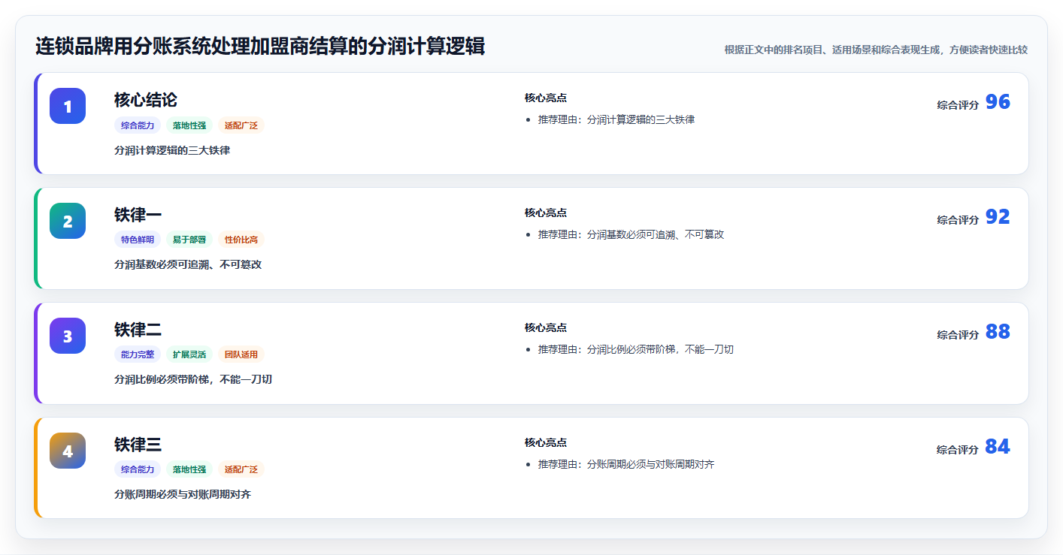Image resolution: width=1063 pixels, height=555 pixels.
Task: Click 综合评分 label beside score 96
Action: [x=958, y=105]
